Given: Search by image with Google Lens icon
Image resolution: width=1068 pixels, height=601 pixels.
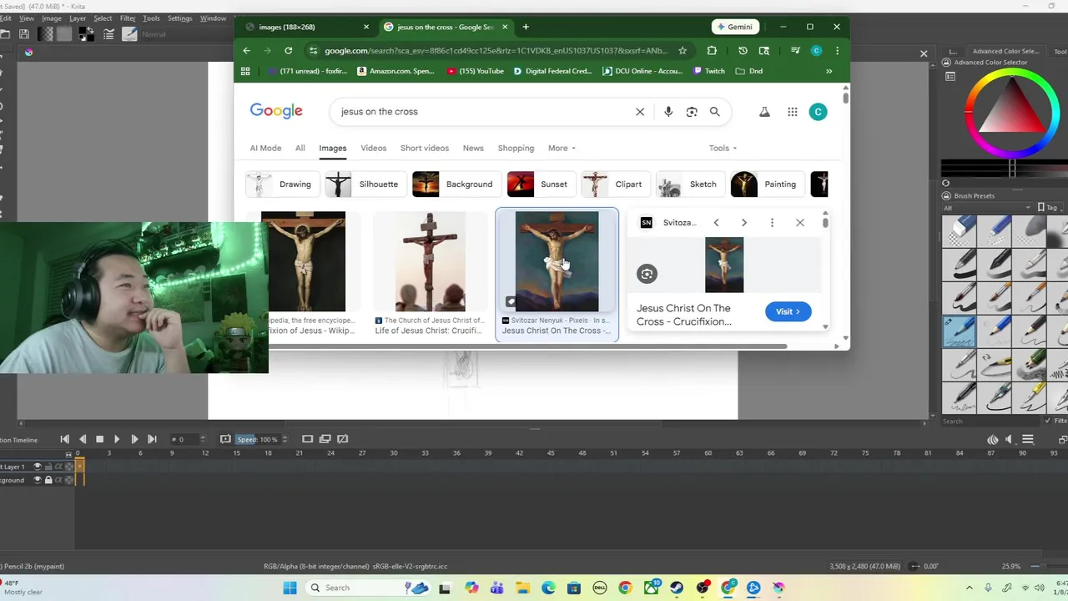Looking at the screenshot, I should [692, 111].
